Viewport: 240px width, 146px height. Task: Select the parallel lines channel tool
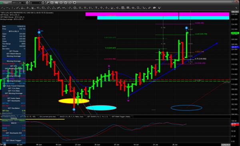point(70,8)
